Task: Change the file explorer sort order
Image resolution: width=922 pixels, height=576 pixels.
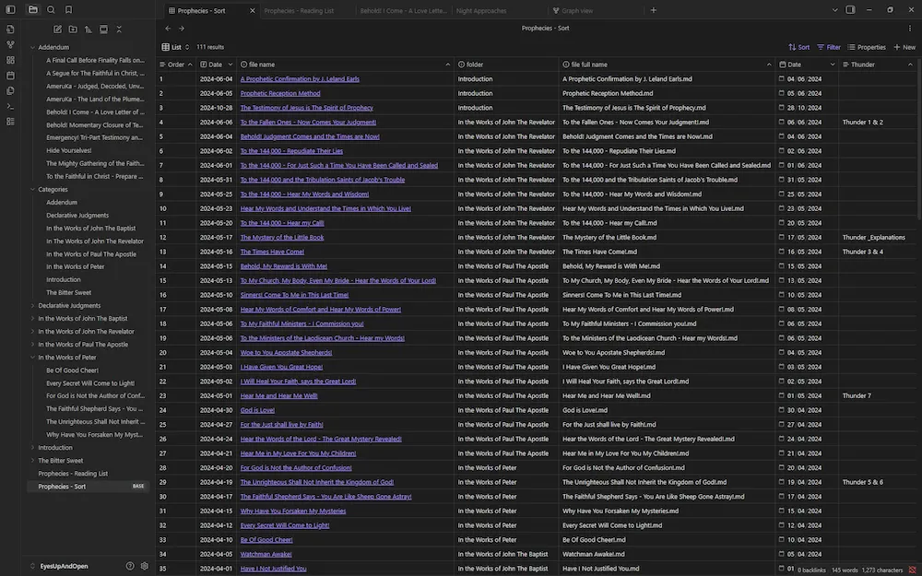Action: tap(89, 29)
